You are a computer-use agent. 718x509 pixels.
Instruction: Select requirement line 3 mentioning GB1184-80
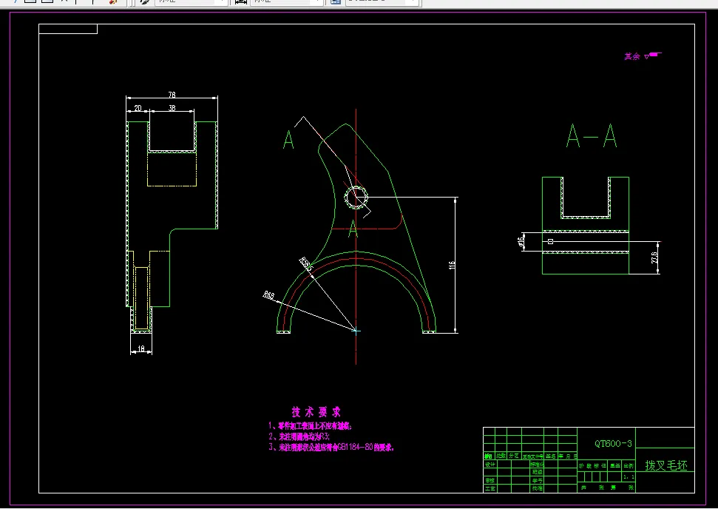click(x=331, y=448)
